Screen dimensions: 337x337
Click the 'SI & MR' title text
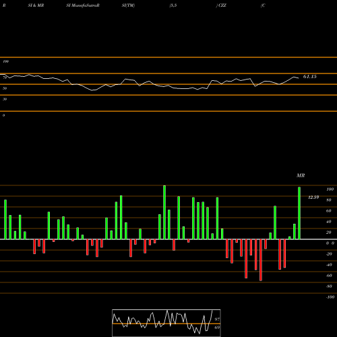(36, 5)
